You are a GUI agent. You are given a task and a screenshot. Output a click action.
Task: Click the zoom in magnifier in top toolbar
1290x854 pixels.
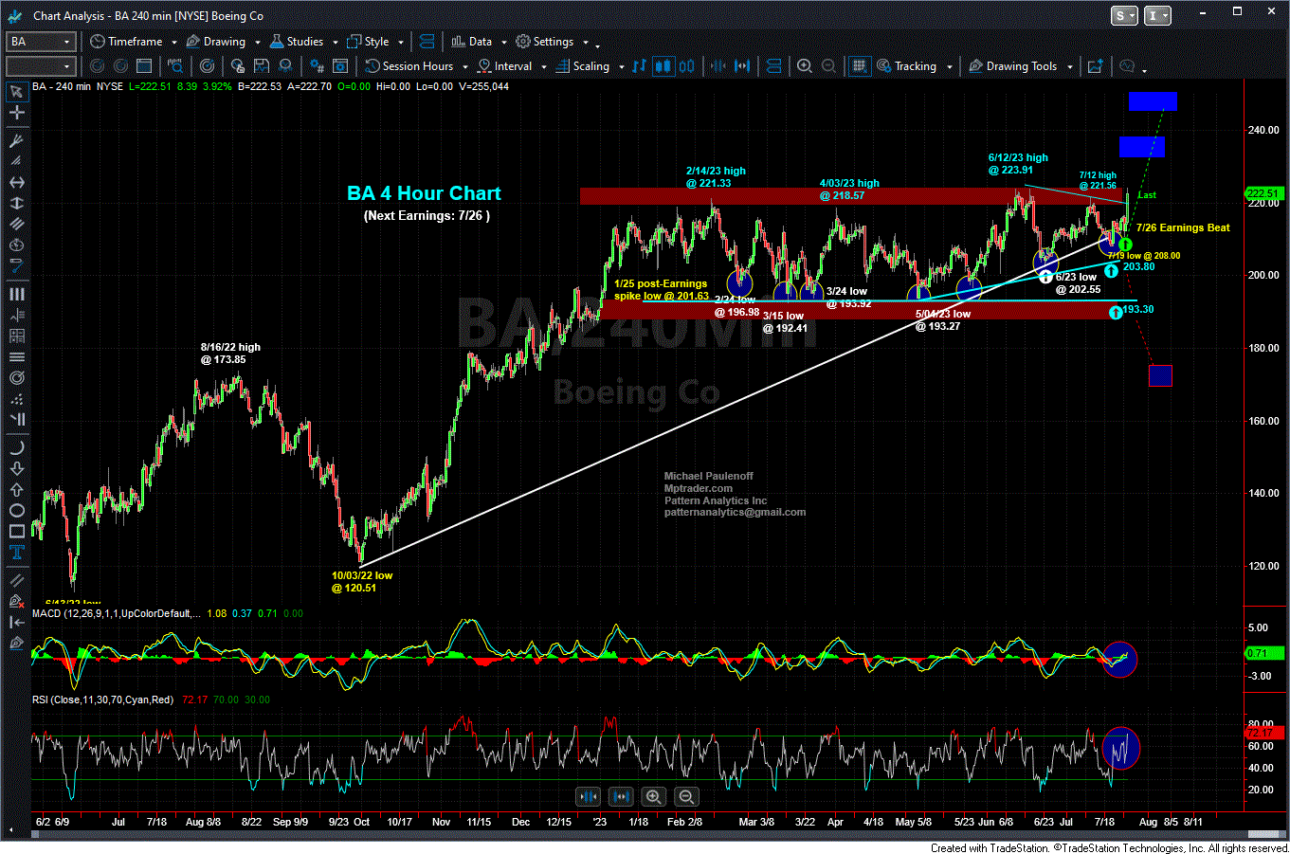click(805, 65)
